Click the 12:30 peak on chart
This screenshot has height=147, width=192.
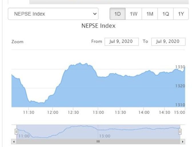pyautogui.click(x=80, y=63)
